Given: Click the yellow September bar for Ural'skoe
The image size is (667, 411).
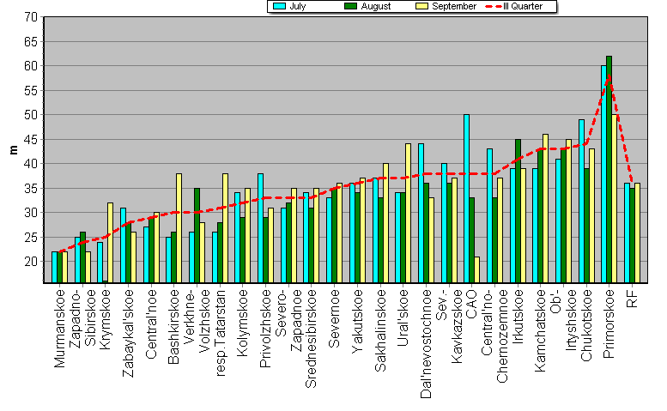Looking at the screenshot, I should 408,213.
